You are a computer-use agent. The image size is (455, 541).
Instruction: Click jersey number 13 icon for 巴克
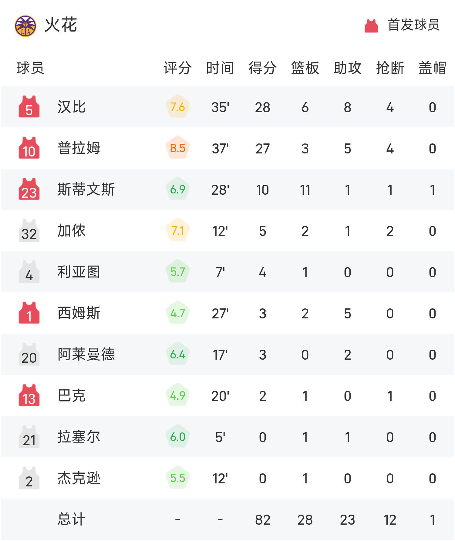tap(29, 396)
